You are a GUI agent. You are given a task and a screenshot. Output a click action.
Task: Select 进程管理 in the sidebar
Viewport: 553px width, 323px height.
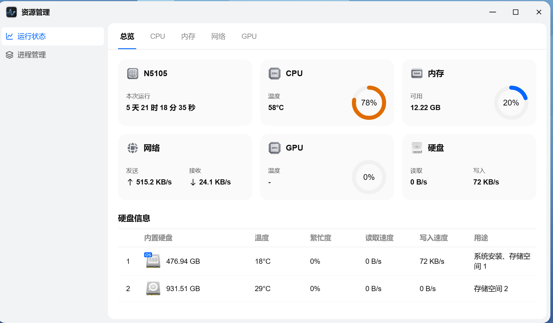(32, 55)
